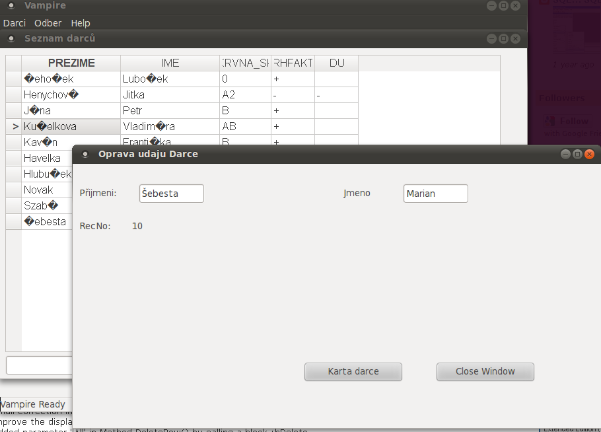The width and height of the screenshot is (601, 432).
Task: Select the Jitka name cell
Action: [170, 94]
